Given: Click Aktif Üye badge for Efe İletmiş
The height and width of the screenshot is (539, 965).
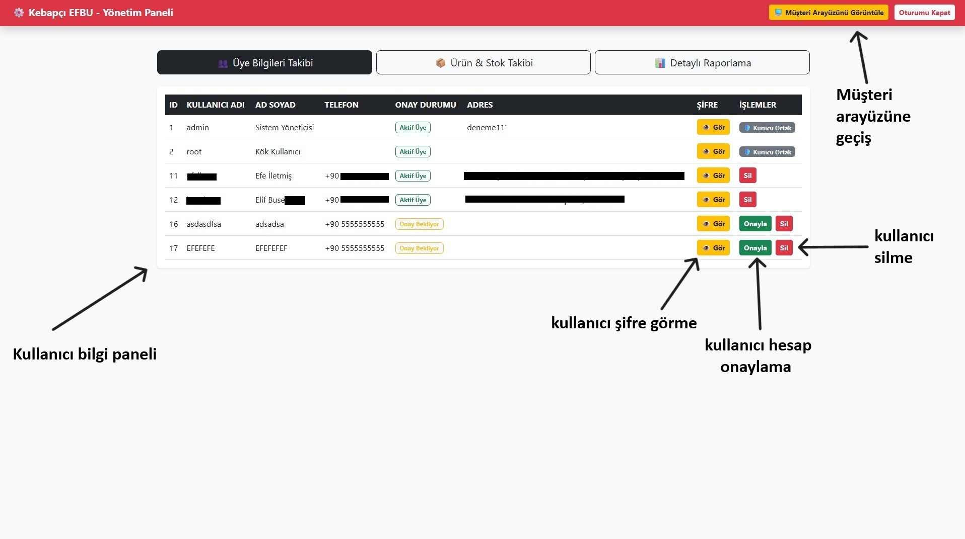Looking at the screenshot, I should coord(412,176).
